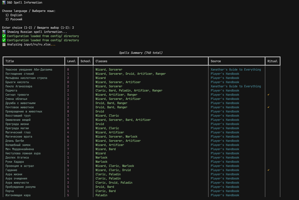Click the spell title 'Подмога'
Image resolution: width=299 pixels, height=200 pixels.
tap(11, 91)
